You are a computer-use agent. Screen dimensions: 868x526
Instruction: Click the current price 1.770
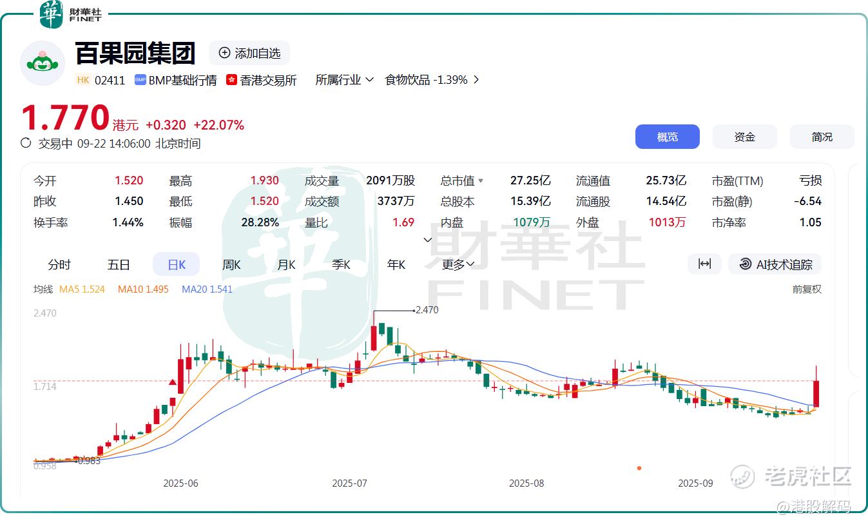65,118
